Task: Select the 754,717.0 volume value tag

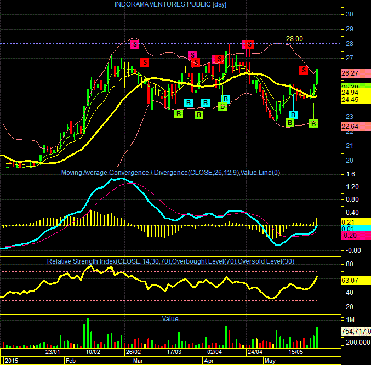Action: (x=356, y=332)
